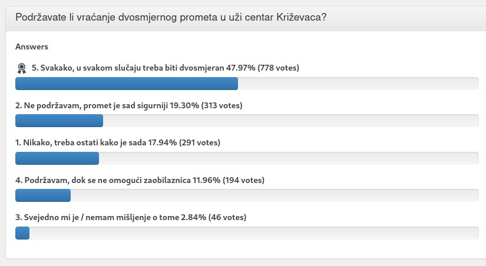486x266 pixels.
Task: Click the empty grey track of the 47.97% bar
Action: 358,84
